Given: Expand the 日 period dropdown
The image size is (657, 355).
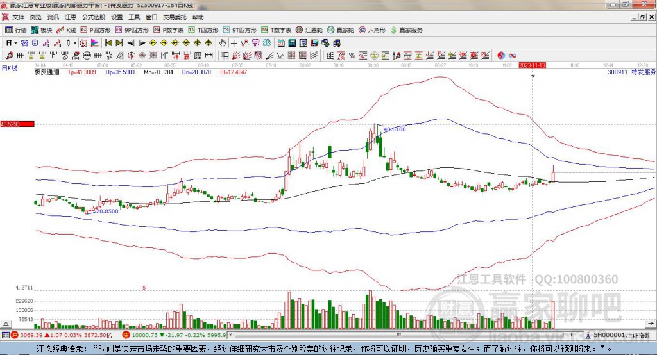Looking at the screenshot, I should click(x=15, y=43).
